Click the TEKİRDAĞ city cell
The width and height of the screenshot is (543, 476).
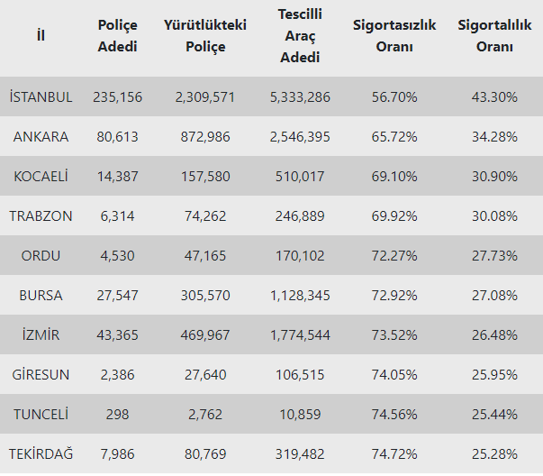[41, 453]
